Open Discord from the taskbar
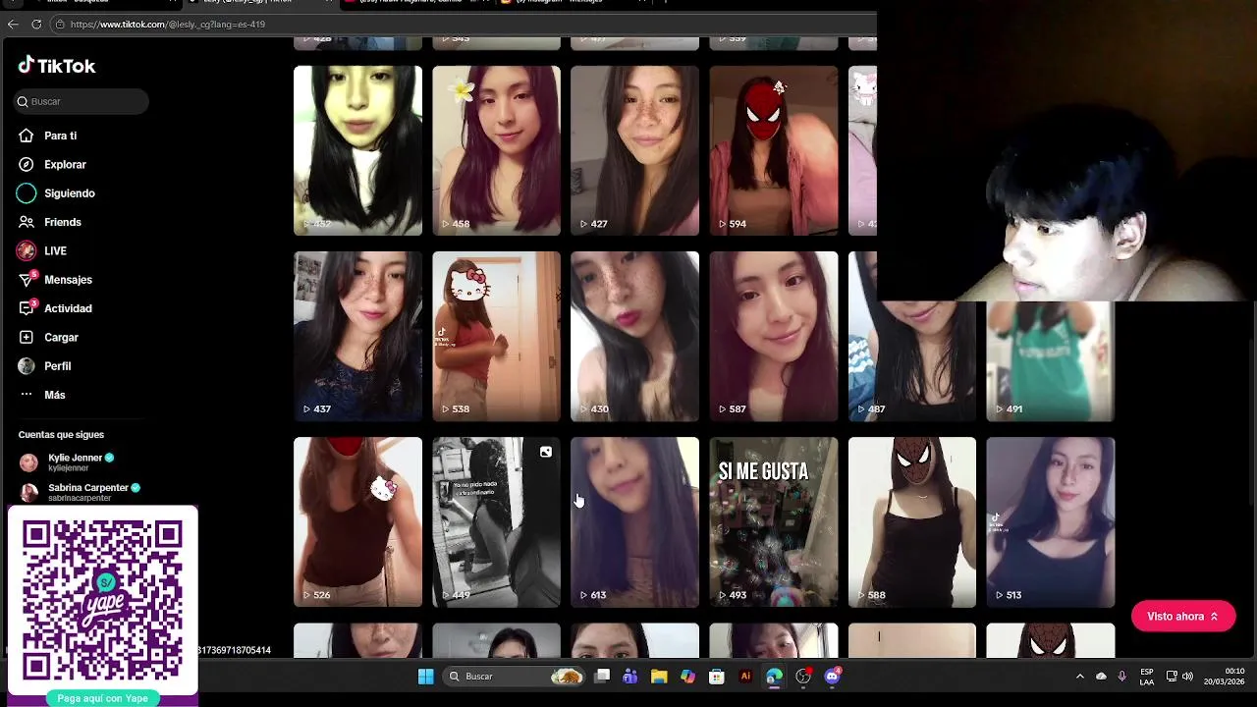The height and width of the screenshot is (707, 1257). [x=832, y=677]
